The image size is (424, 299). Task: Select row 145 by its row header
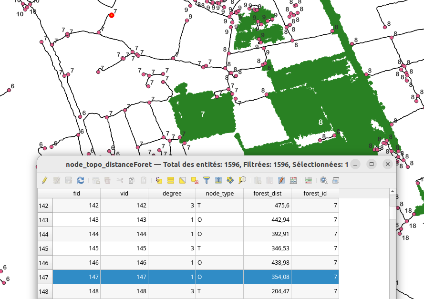click(45, 248)
